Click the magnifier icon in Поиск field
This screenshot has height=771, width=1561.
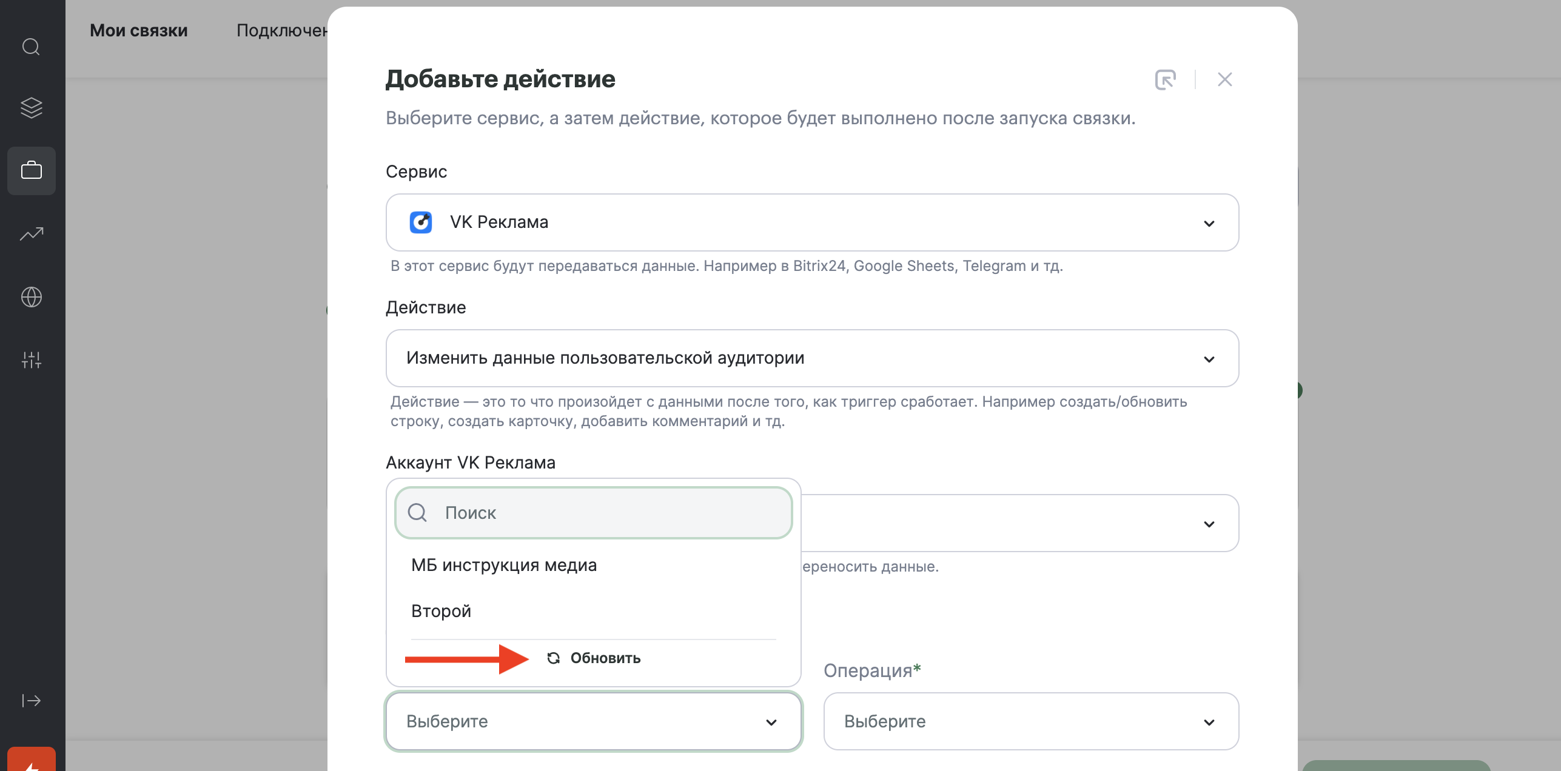point(417,513)
